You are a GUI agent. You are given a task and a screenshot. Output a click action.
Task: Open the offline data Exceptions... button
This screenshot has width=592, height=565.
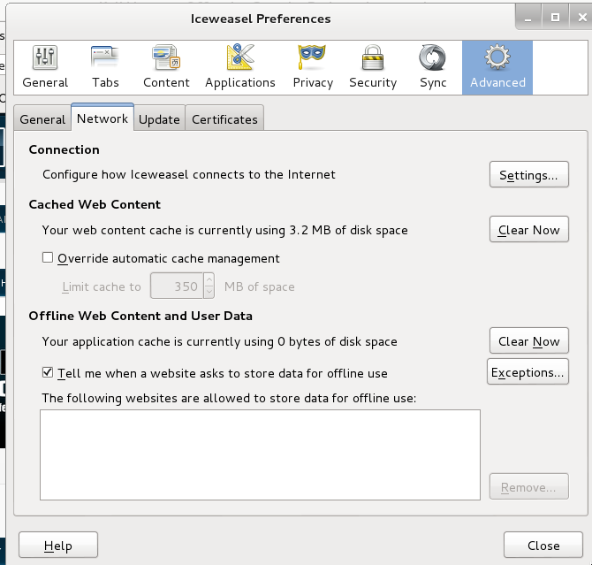pos(527,372)
